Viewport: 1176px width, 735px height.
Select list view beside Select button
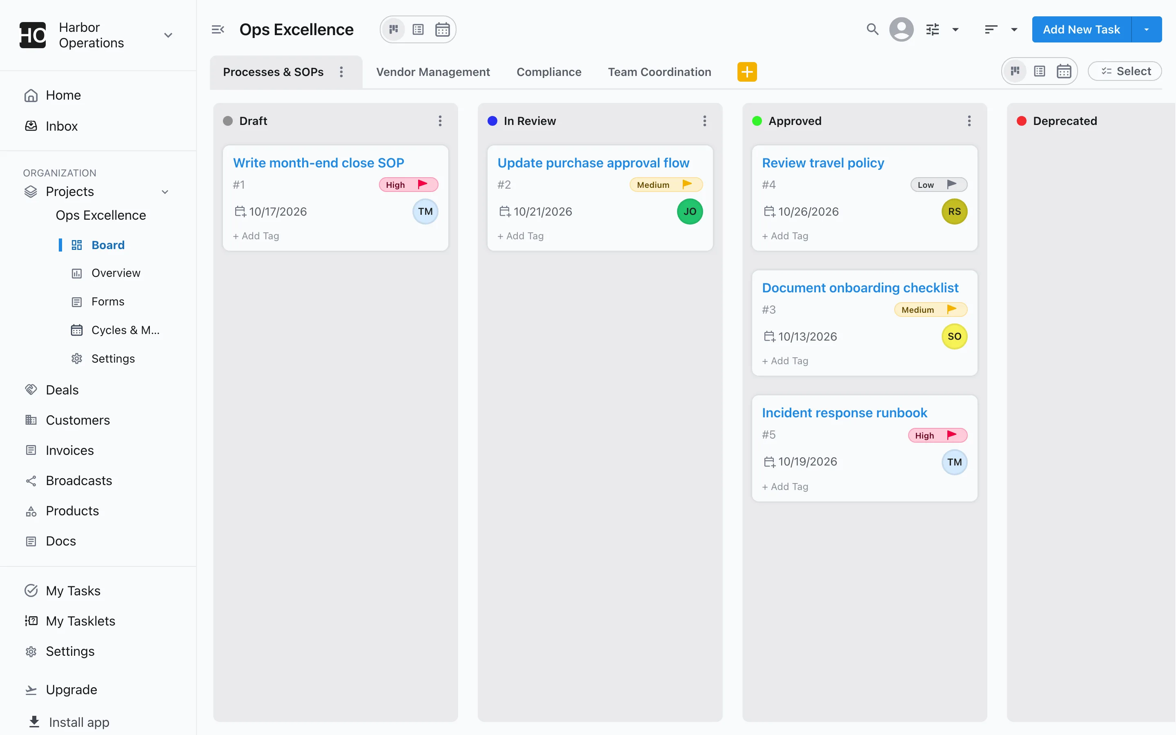click(1040, 71)
